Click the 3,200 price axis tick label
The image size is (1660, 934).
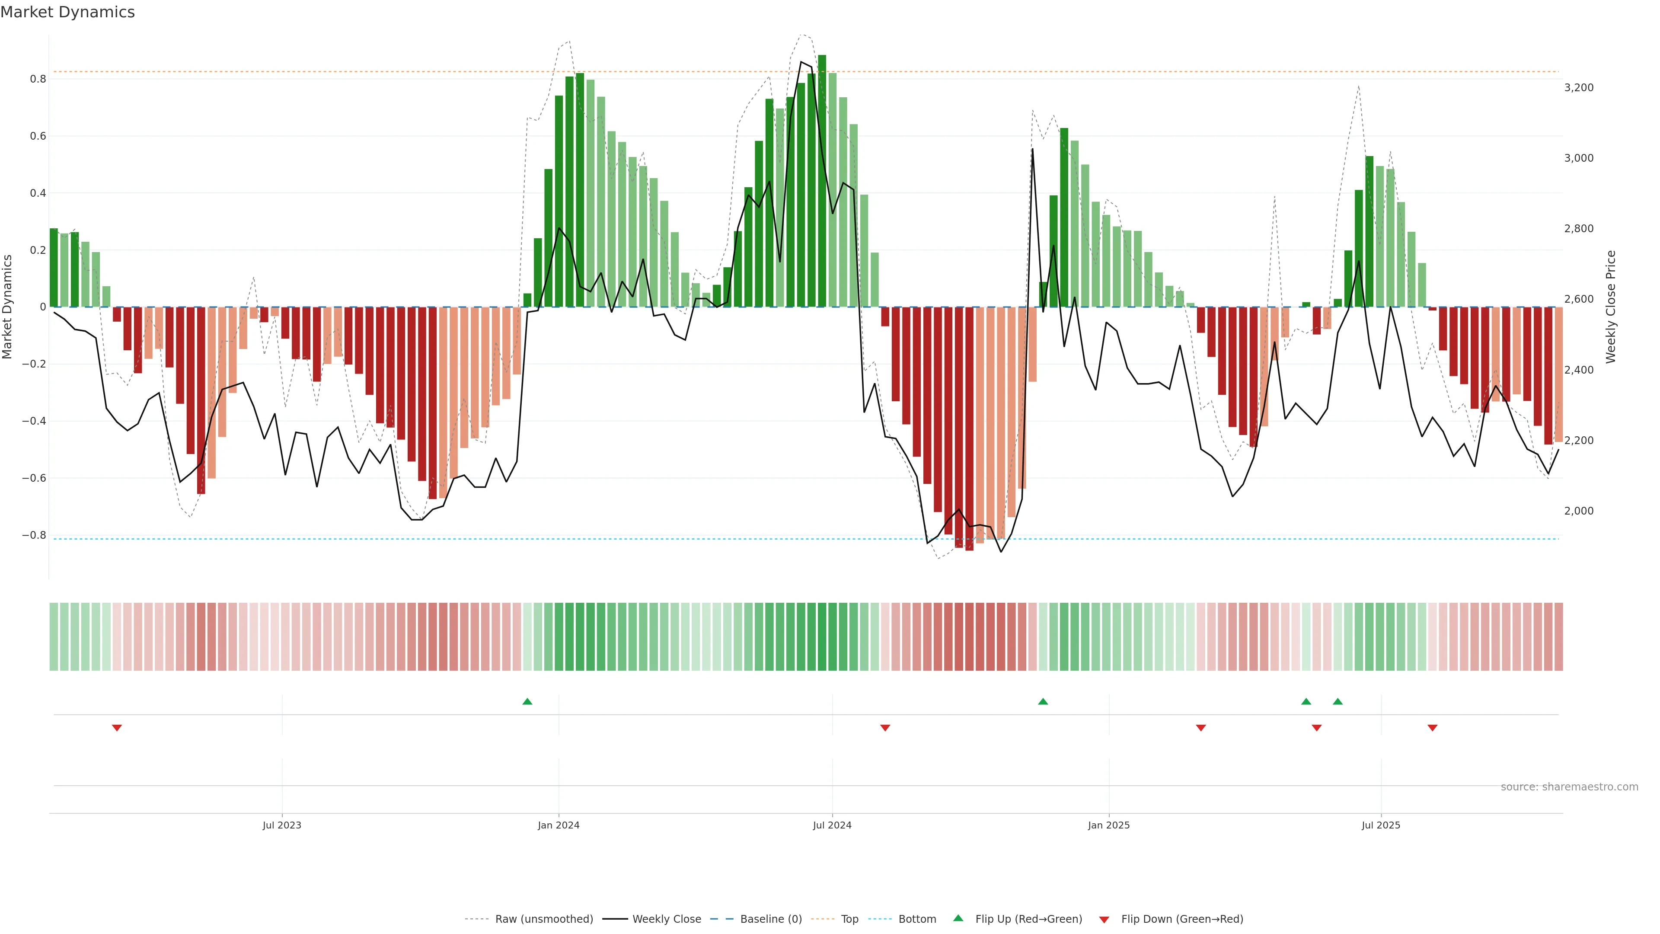pyautogui.click(x=1578, y=88)
